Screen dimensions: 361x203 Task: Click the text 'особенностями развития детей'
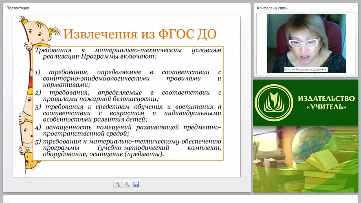point(95,120)
